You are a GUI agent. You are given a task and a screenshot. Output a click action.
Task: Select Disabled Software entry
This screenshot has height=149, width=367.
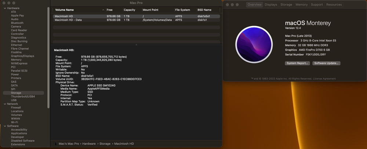[23, 141]
